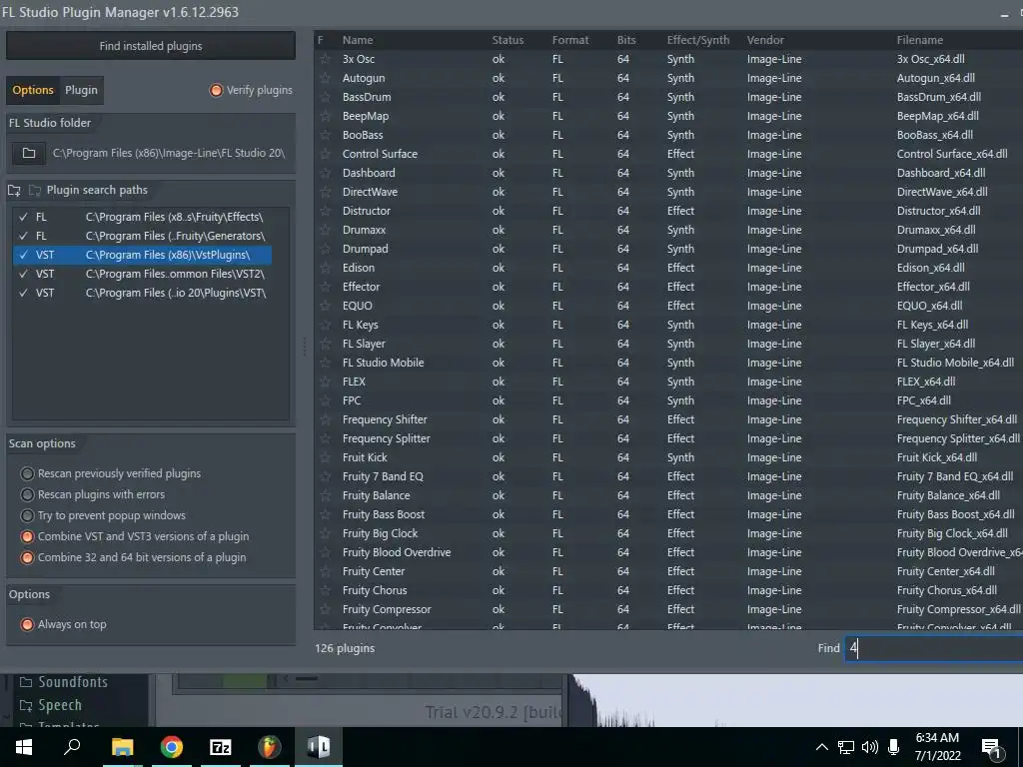Toggle favorite star for BooBass
Viewport: 1023px width, 767px height.
325,135
